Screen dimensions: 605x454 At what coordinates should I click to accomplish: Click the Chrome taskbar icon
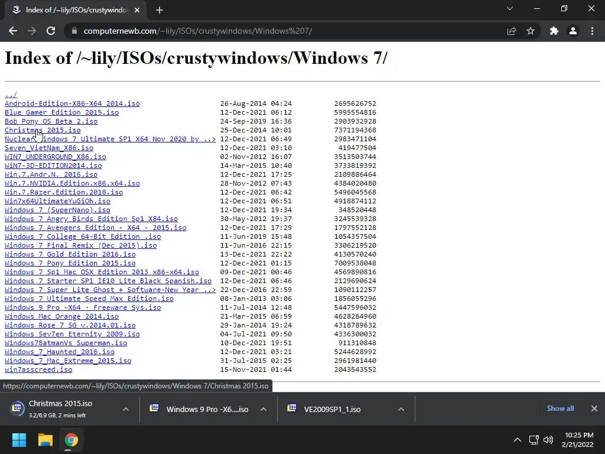coord(71,440)
